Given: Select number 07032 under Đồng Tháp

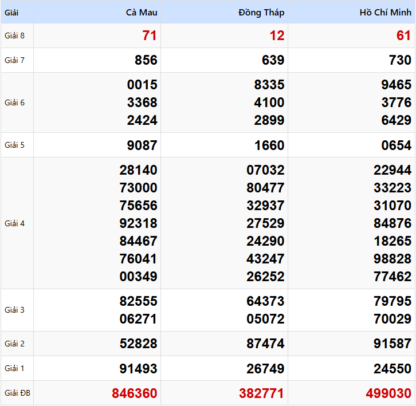Looking at the screenshot, I should pos(265,170).
